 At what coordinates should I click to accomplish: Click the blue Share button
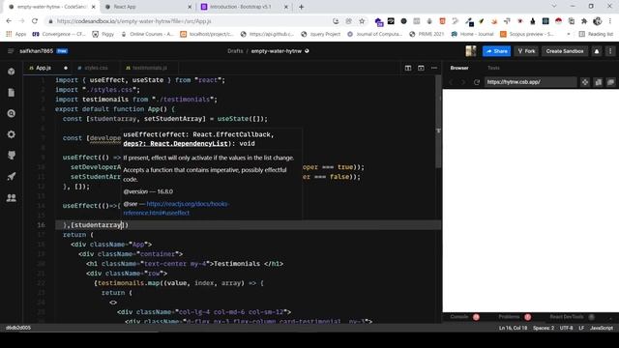point(496,51)
